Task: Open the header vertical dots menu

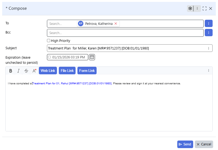Action: (197, 8)
